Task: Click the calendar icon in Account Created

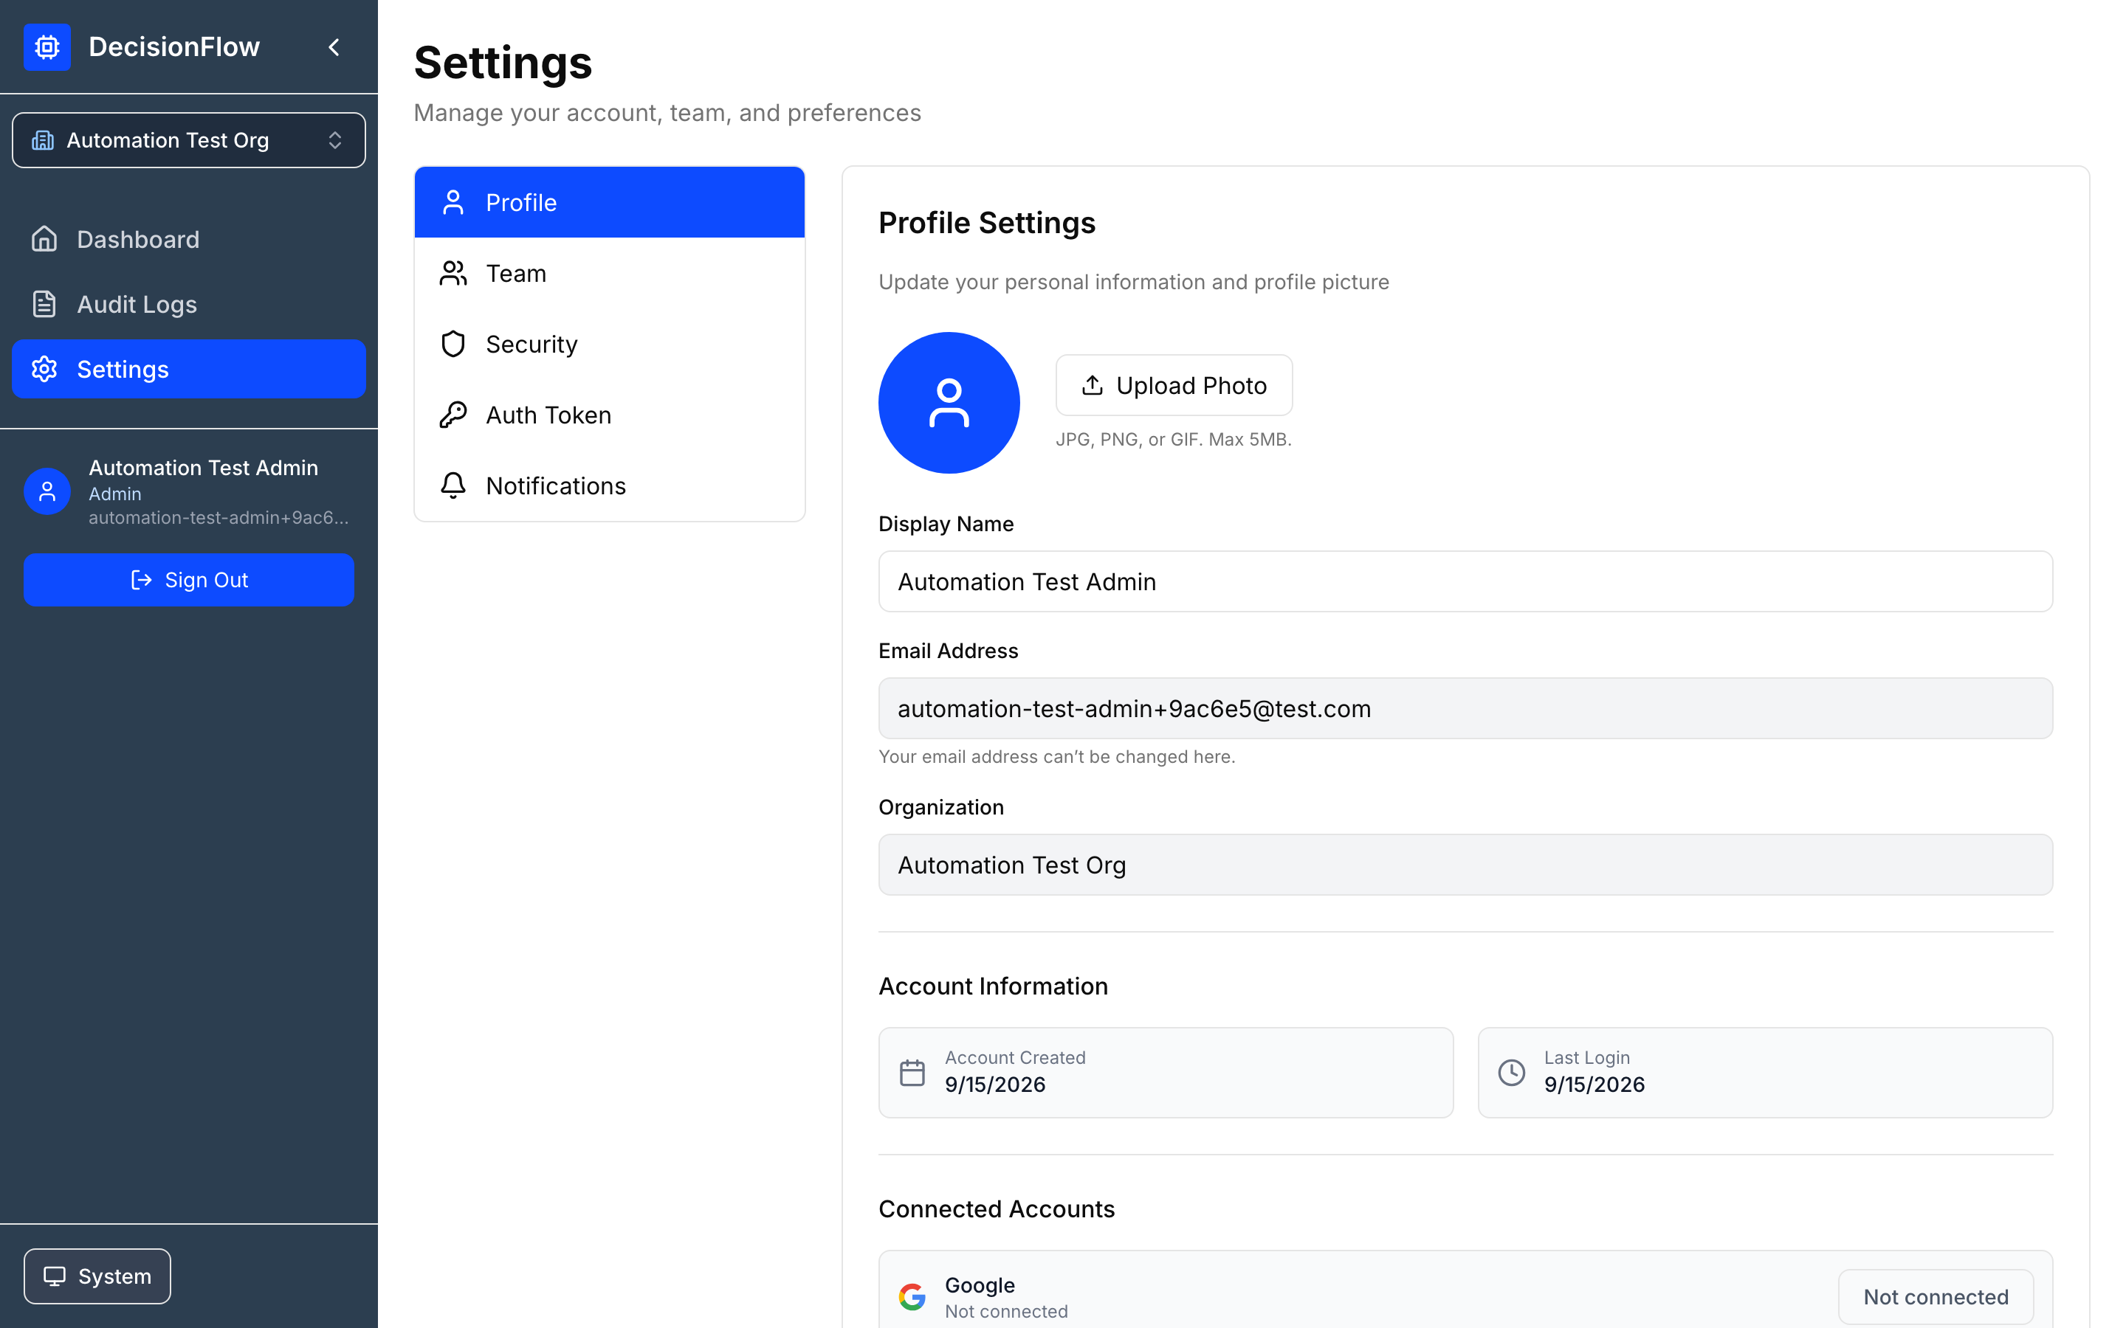Action: (x=912, y=1073)
